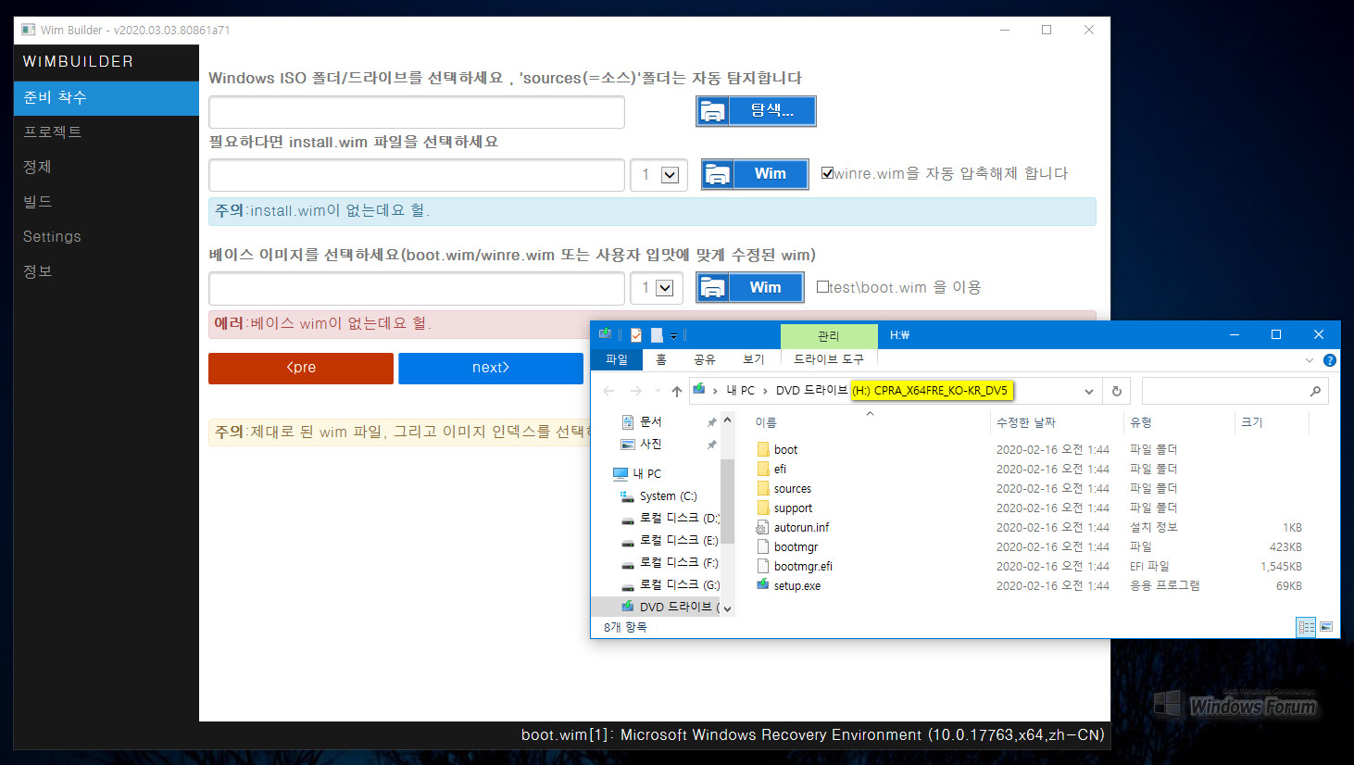Screen dimensions: 1354x765
Task: Go back in Explorer navigation
Action: [608, 391]
